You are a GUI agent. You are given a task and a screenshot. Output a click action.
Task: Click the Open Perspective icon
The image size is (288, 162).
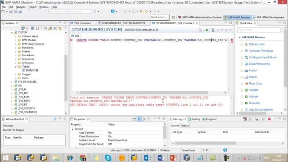[173, 17]
